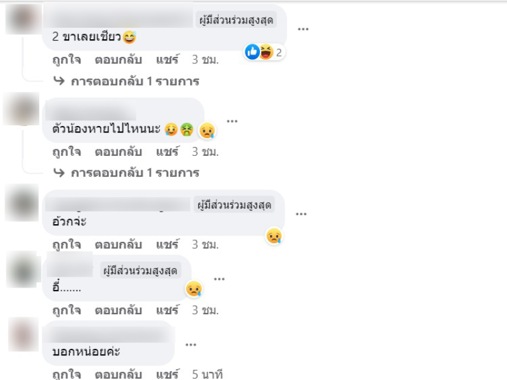The width and height of the screenshot is (507, 380).
Task: Like the 'บอกหน่อยค่ะ' comment via ถูกใจ
Action: [67, 374]
